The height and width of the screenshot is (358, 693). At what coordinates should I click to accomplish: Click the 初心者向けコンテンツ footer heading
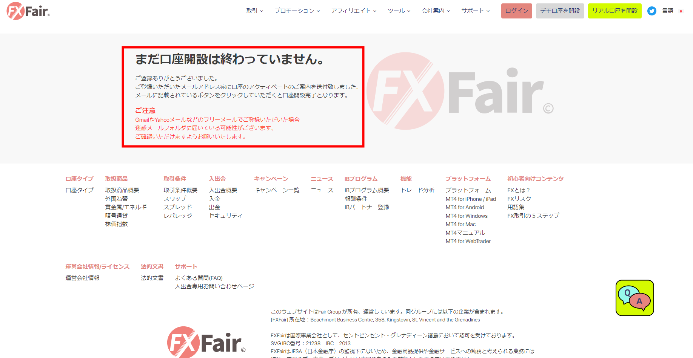(x=536, y=179)
